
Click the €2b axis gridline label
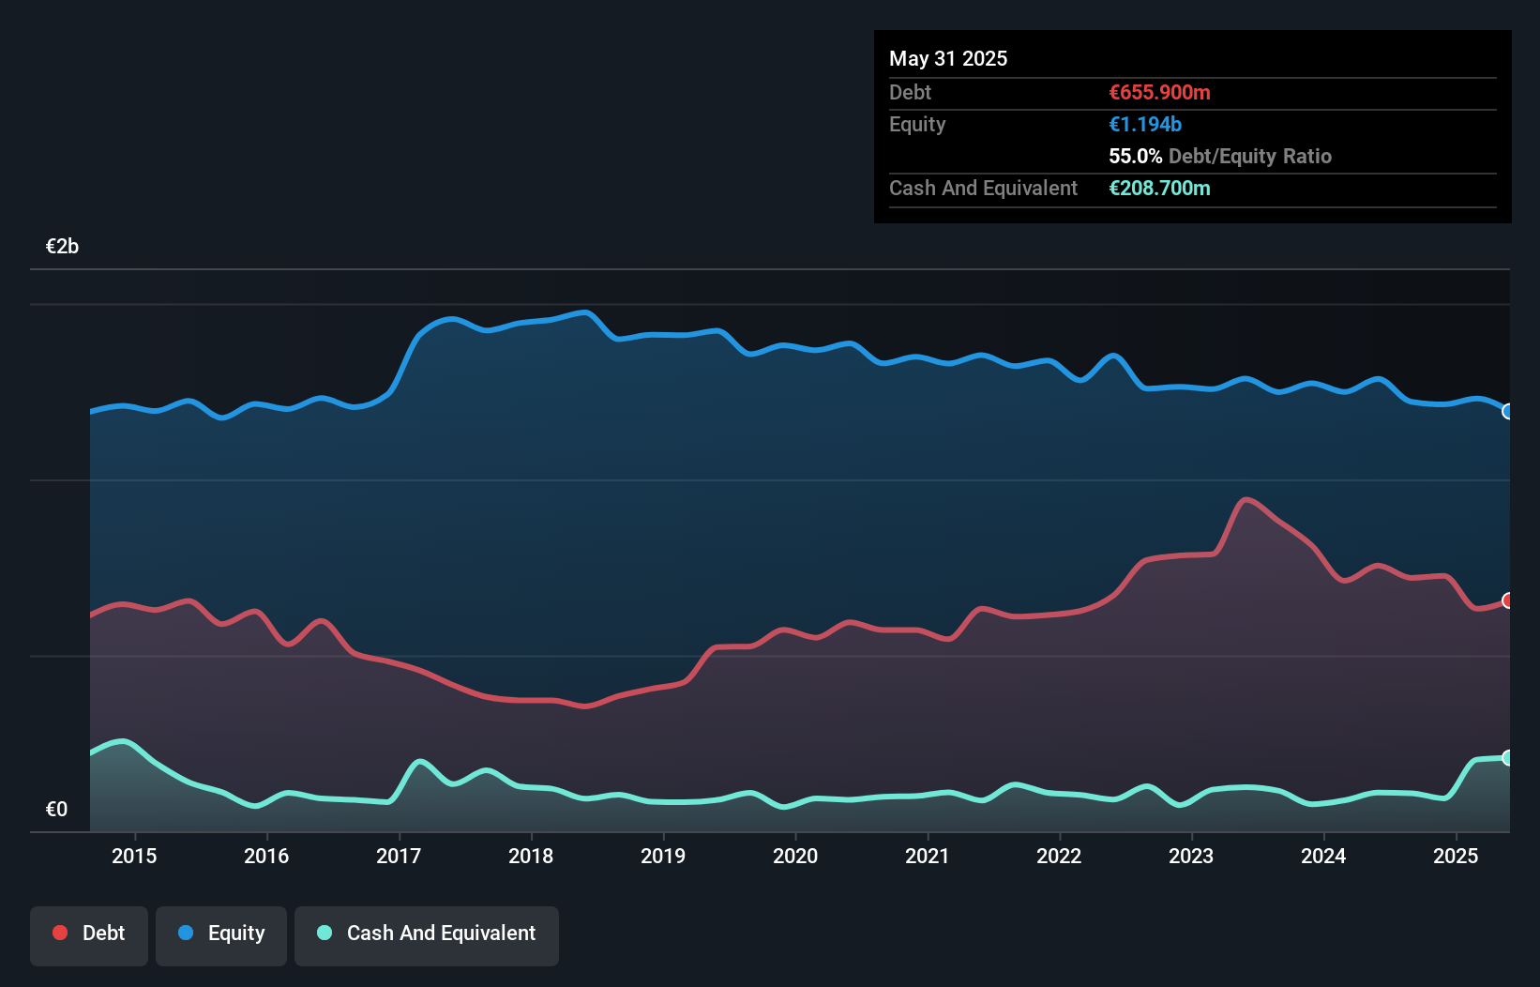pos(62,245)
